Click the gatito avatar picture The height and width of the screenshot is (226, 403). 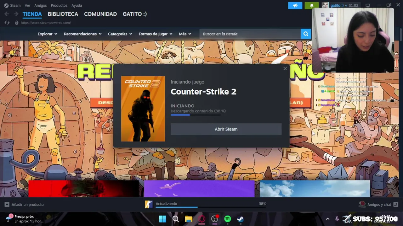click(x=325, y=5)
